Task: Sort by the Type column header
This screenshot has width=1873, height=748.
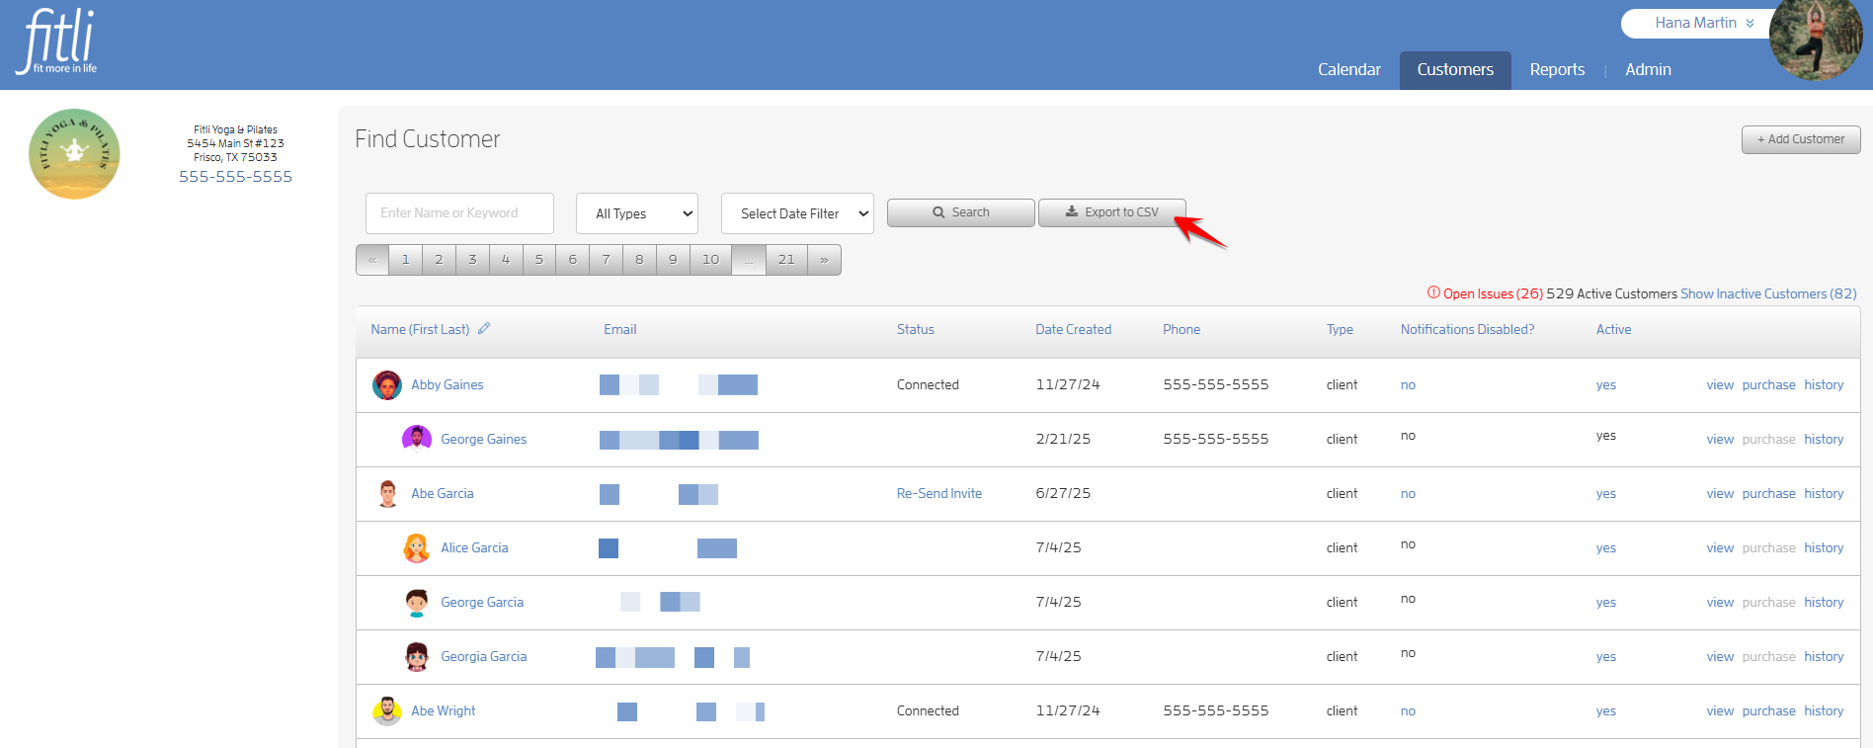Action: click(1340, 329)
